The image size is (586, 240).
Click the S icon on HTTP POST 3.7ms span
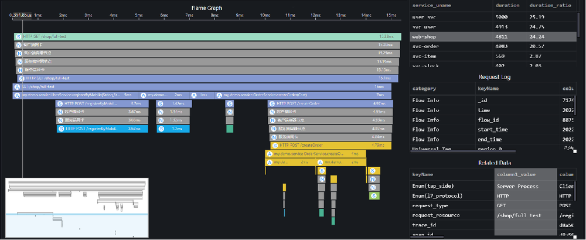tap(60, 103)
